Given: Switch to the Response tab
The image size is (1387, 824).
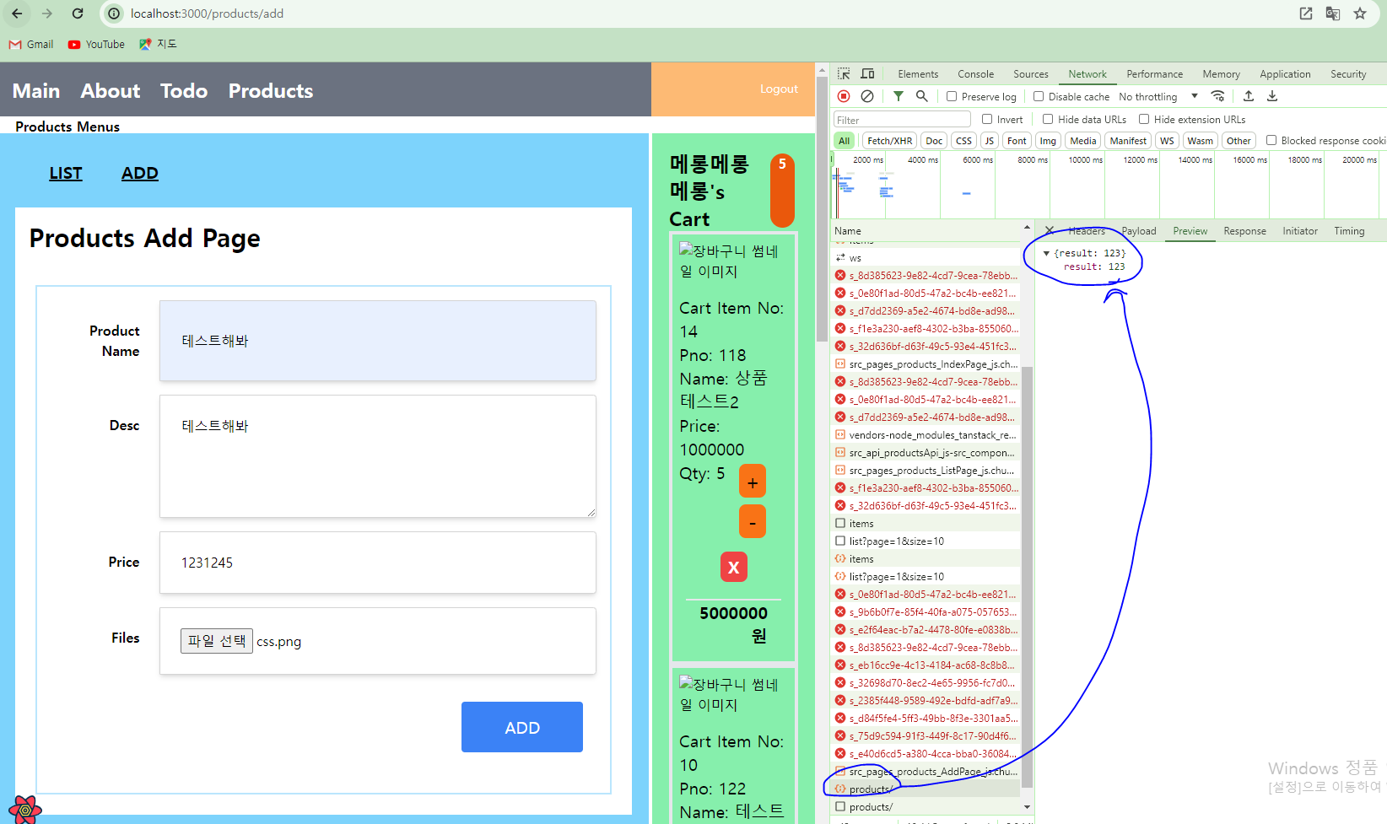Looking at the screenshot, I should point(1244,231).
